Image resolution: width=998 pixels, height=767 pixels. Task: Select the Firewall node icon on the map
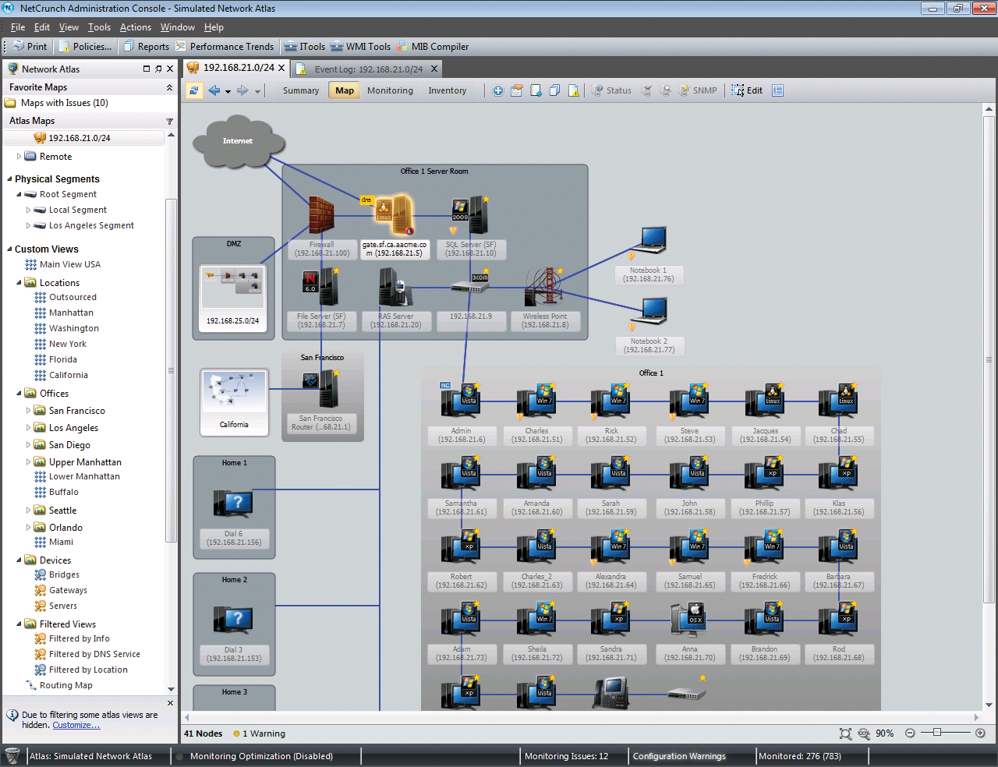click(x=320, y=215)
